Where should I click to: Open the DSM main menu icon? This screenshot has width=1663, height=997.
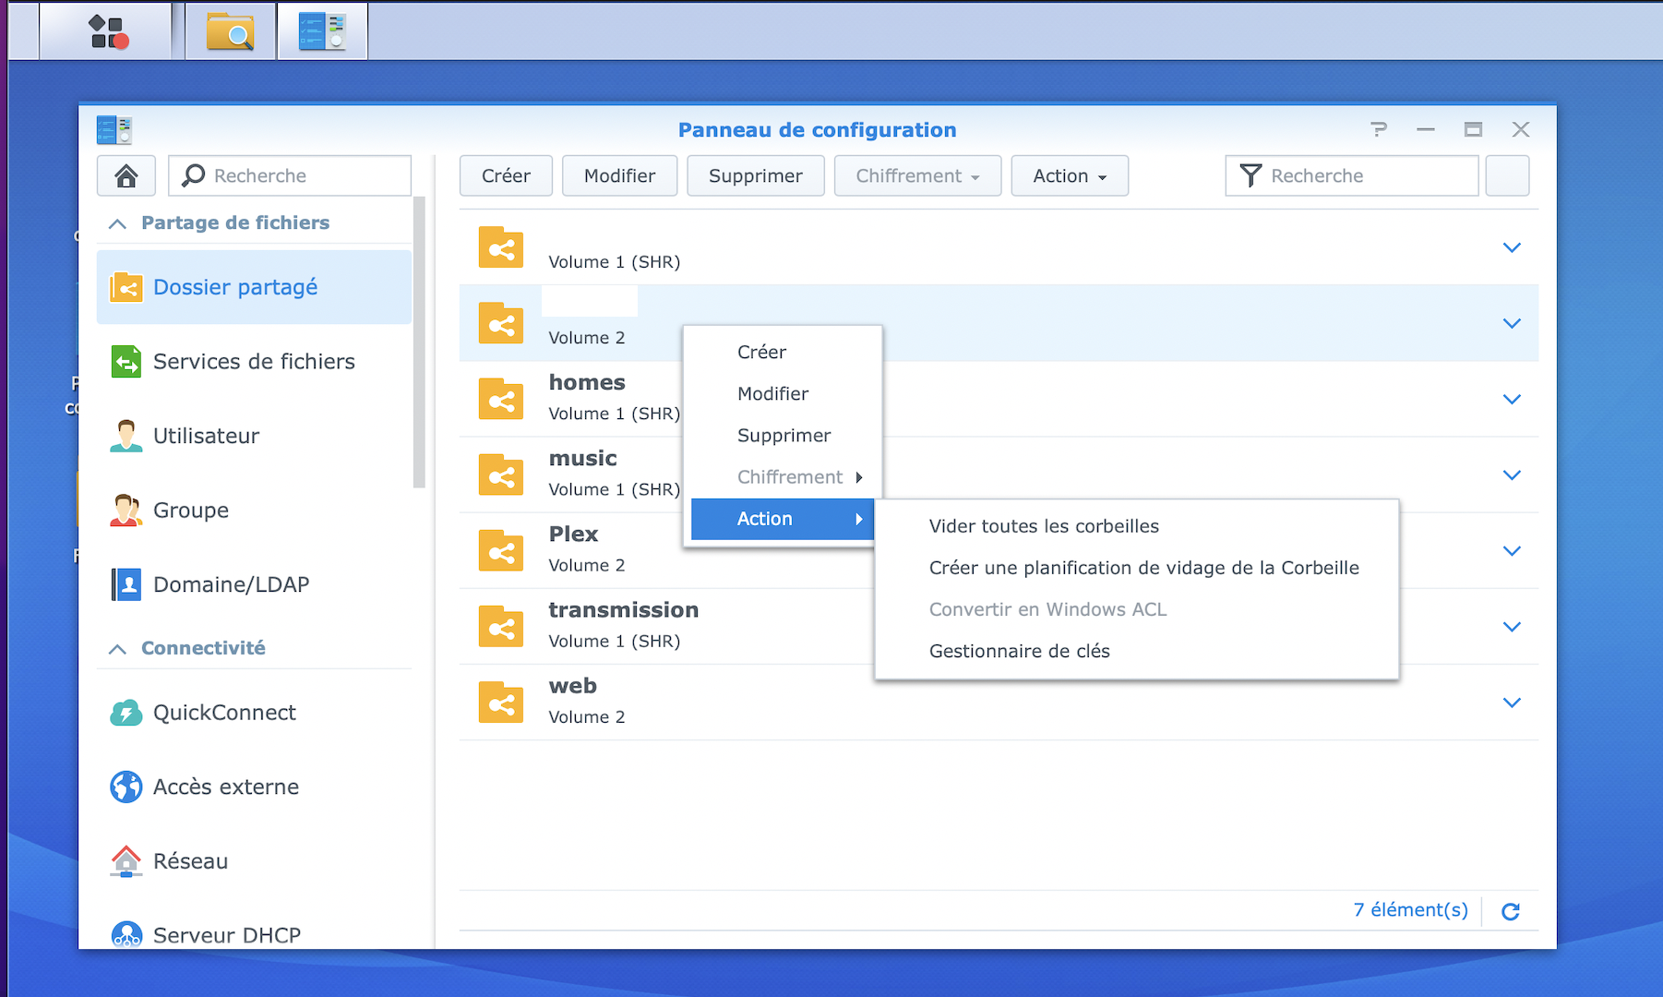(x=107, y=31)
